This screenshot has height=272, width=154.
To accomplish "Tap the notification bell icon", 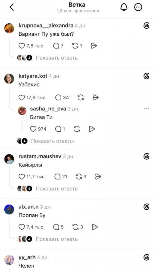I will click(x=124, y=7).
